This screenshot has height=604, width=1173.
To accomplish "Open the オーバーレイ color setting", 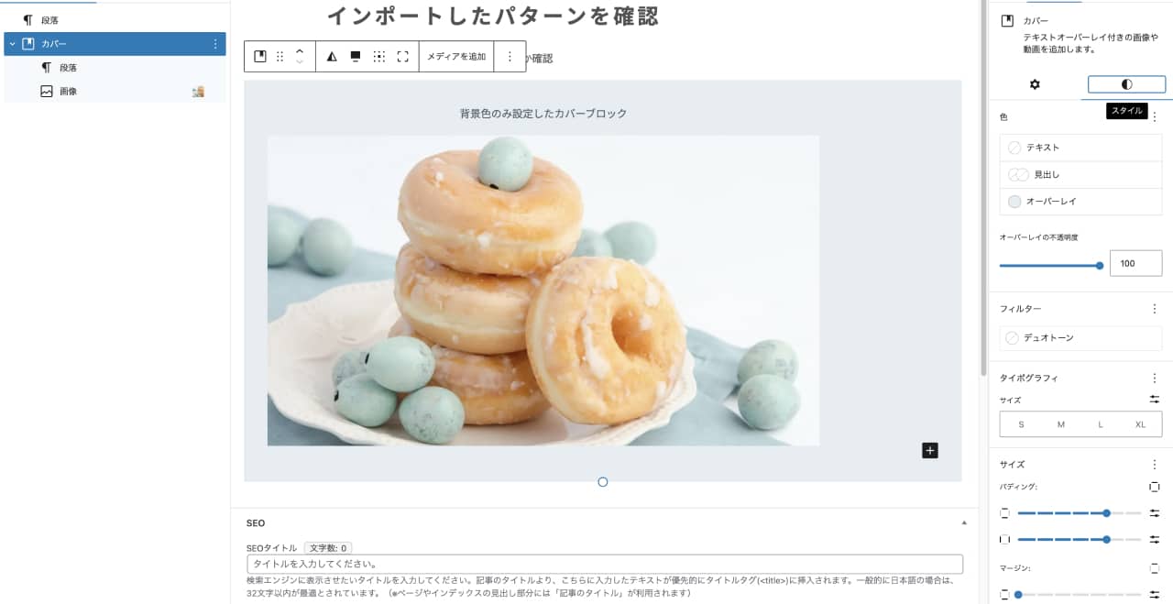I will pos(1081,202).
